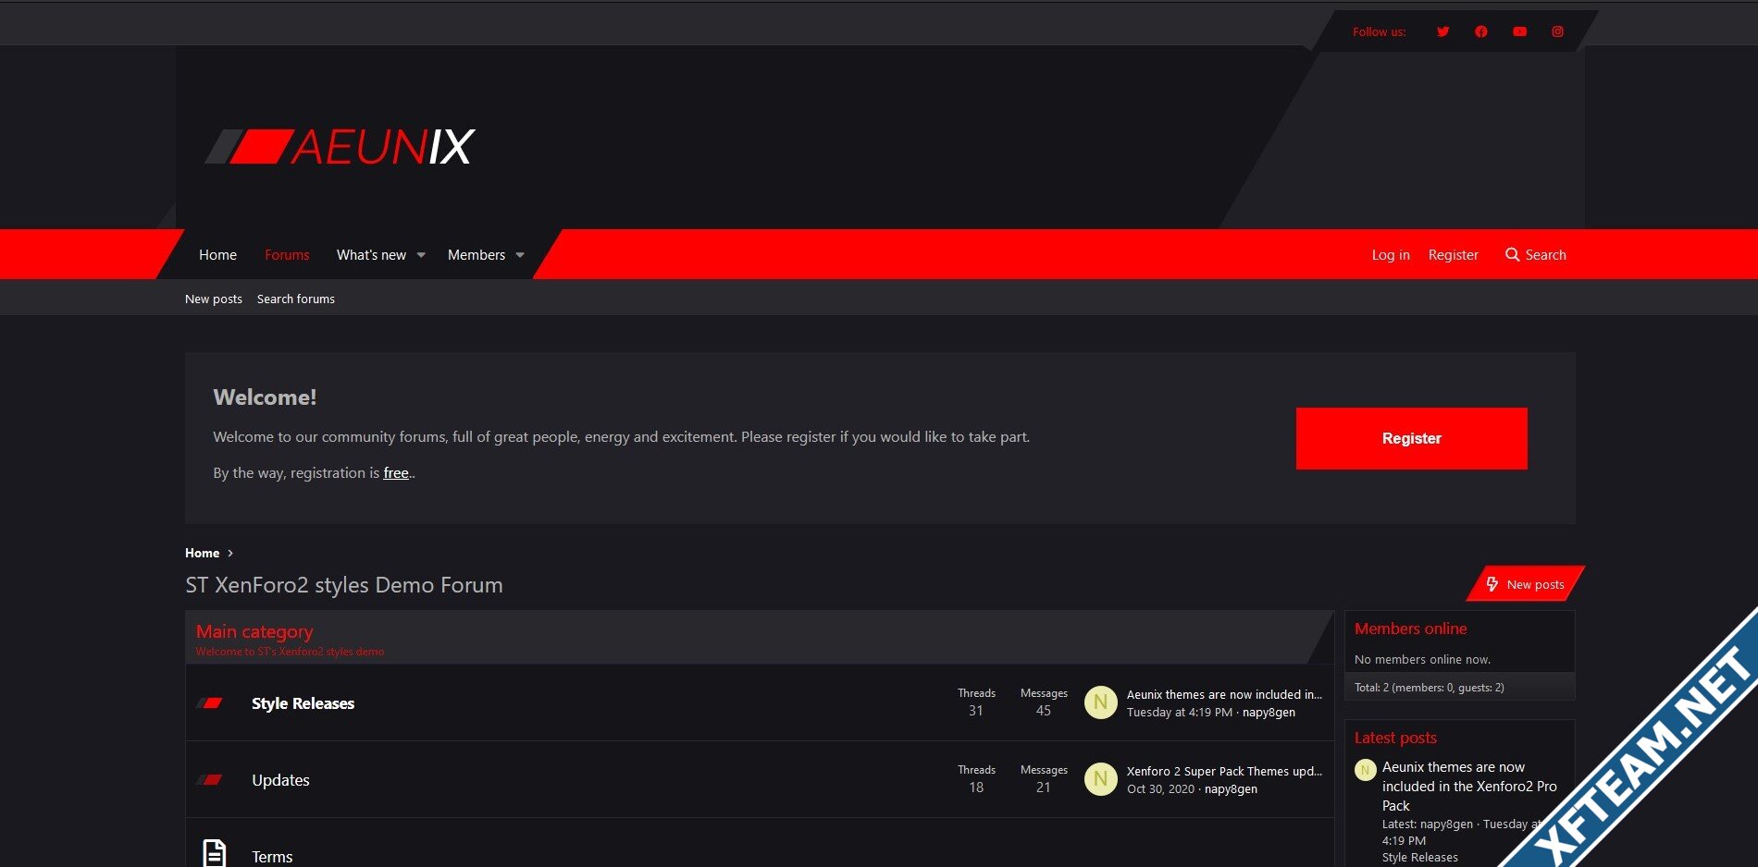The image size is (1758, 867).
Task: Click the New posts button with lightning icon
Action: pos(1526,584)
